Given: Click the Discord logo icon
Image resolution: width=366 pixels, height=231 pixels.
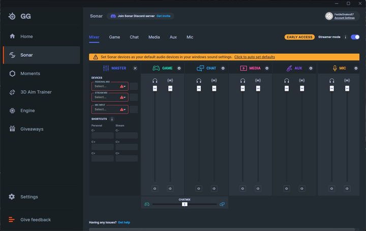Looking at the screenshot, I should pos(113,16).
